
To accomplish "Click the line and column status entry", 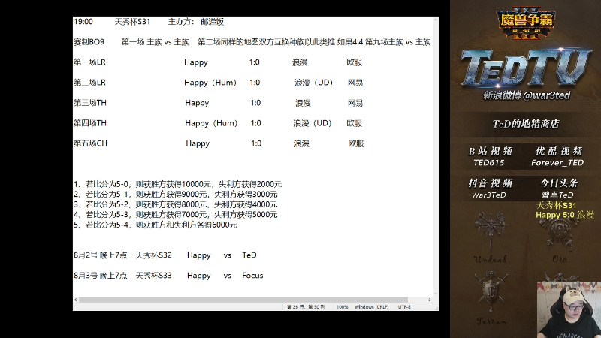I will (x=306, y=307).
